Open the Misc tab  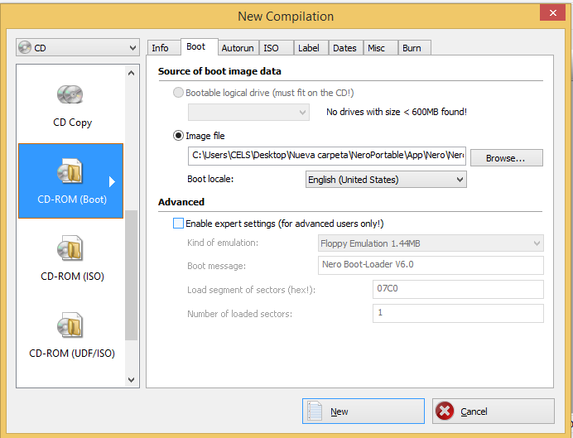click(x=380, y=48)
